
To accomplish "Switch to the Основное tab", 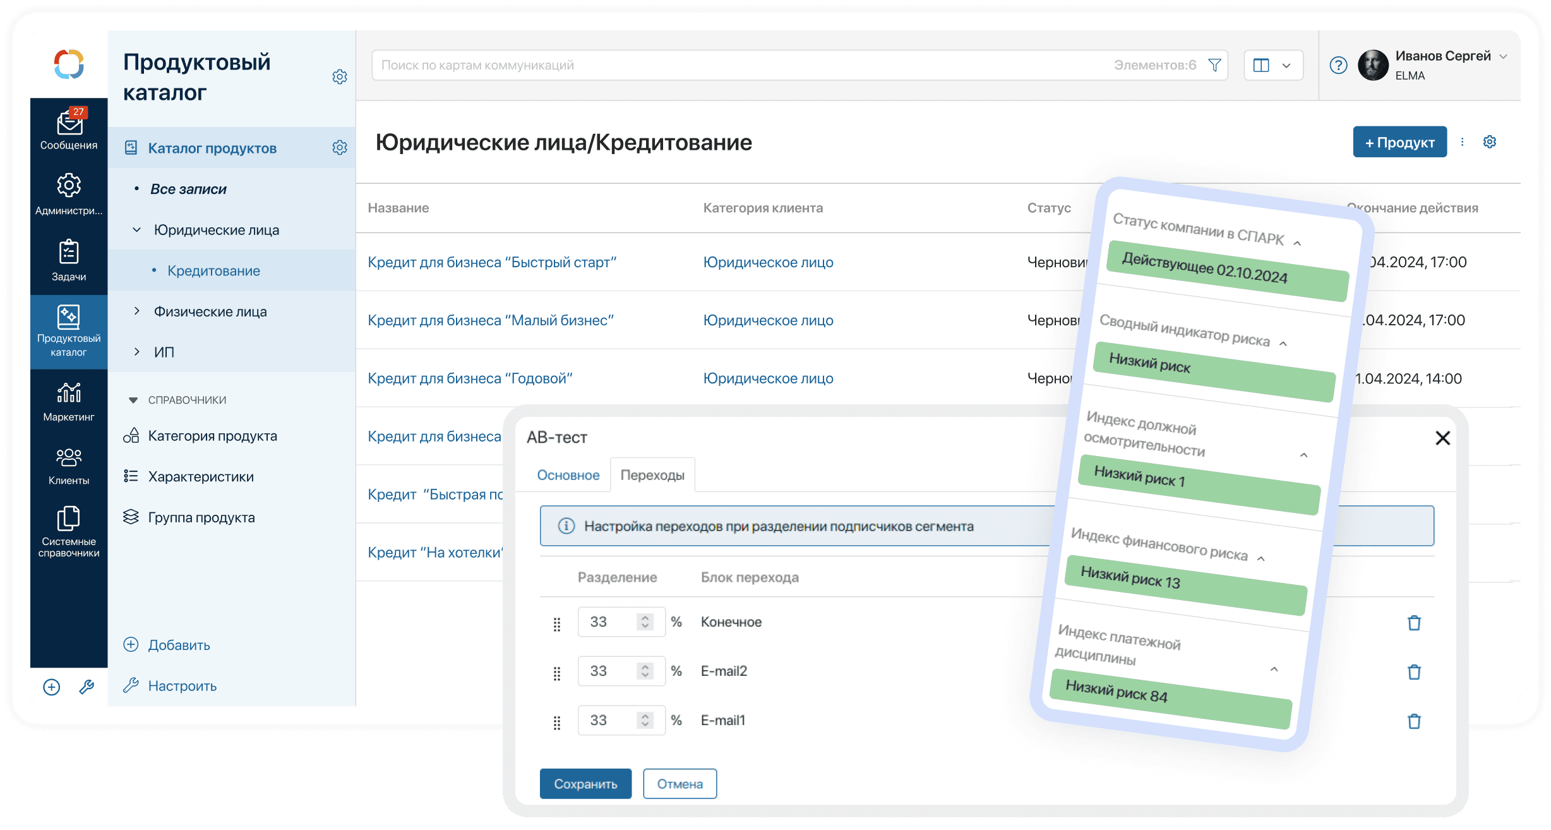I will coord(568,475).
